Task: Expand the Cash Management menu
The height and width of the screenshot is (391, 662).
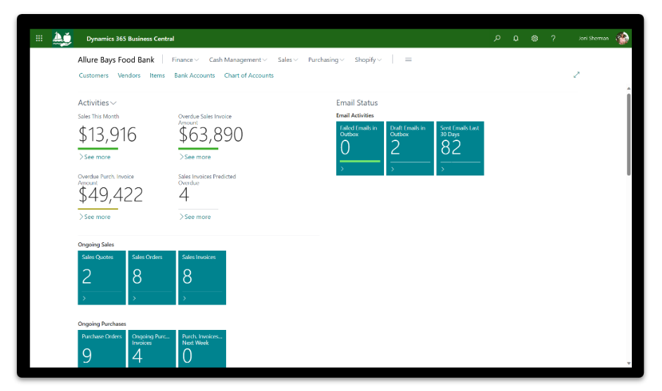Action: tap(238, 60)
